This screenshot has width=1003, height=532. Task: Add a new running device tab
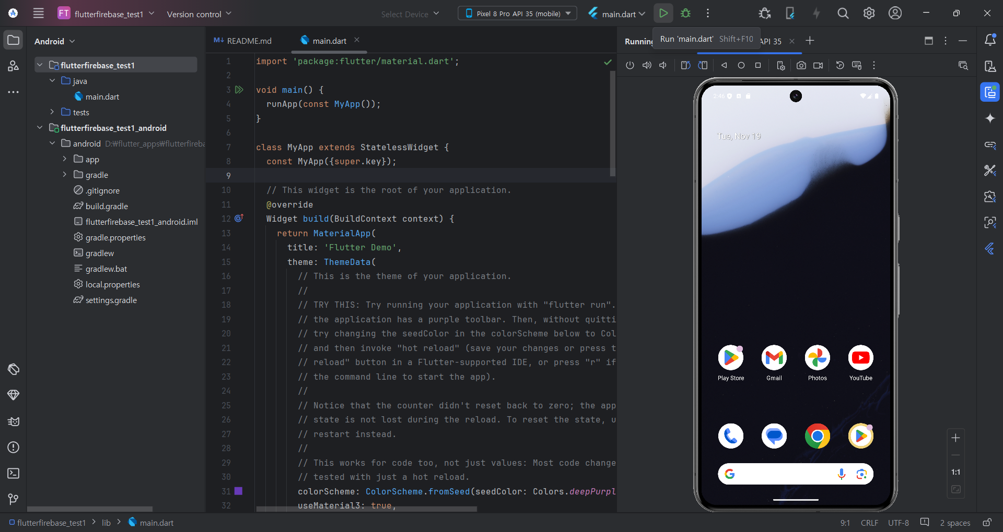click(x=810, y=41)
